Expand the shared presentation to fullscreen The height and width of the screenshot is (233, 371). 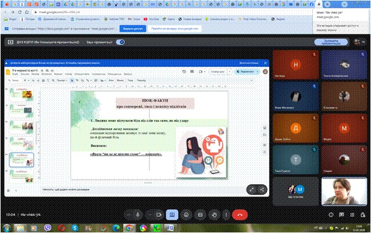pos(252,189)
